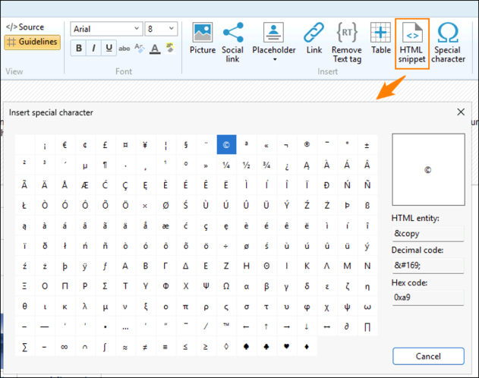This screenshot has width=479, height=378.
Task: Select the section § symbol
Action: (x=186, y=145)
